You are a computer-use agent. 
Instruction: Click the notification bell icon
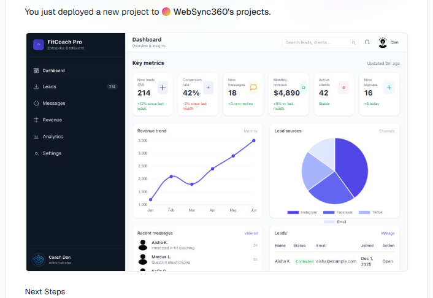click(367, 43)
